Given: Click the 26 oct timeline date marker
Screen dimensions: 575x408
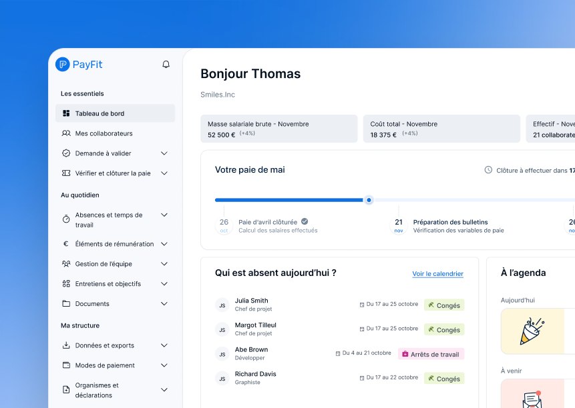Looking at the screenshot, I should [x=224, y=225].
